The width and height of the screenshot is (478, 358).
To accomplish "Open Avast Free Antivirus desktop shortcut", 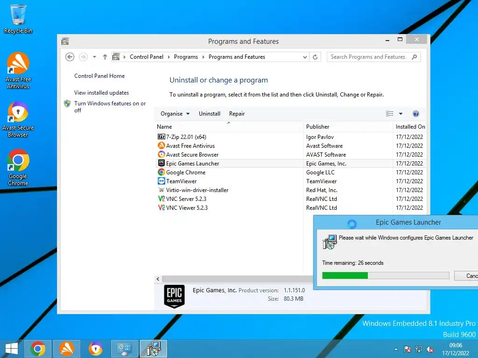I will pos(18,70).
